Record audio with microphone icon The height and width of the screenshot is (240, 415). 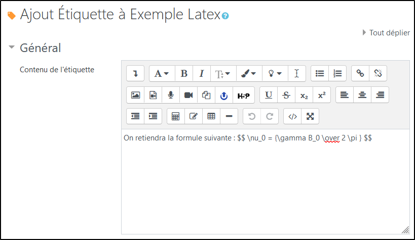point(171,95)
